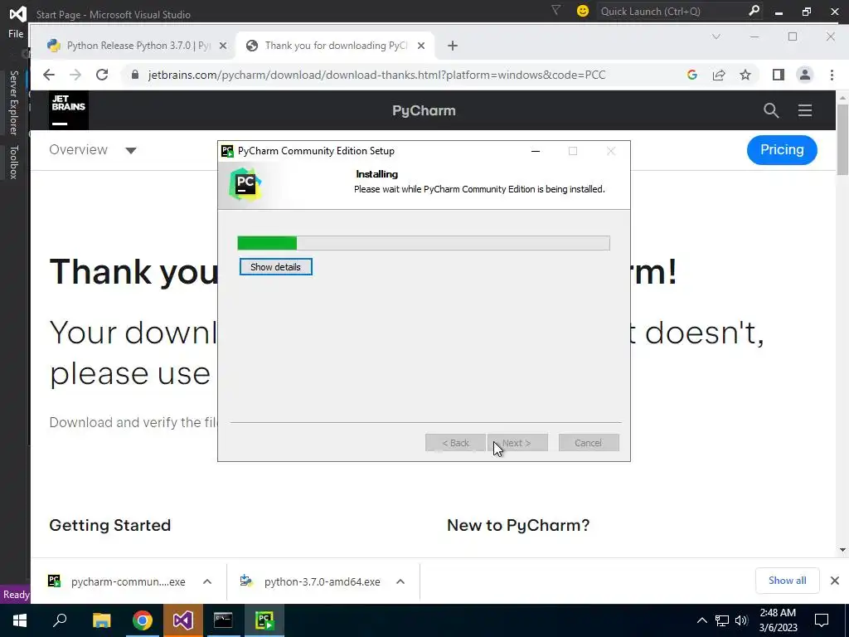Open Chrome tab search chevron
Viewport: 849px width, 637px height.
coord(716,36)
